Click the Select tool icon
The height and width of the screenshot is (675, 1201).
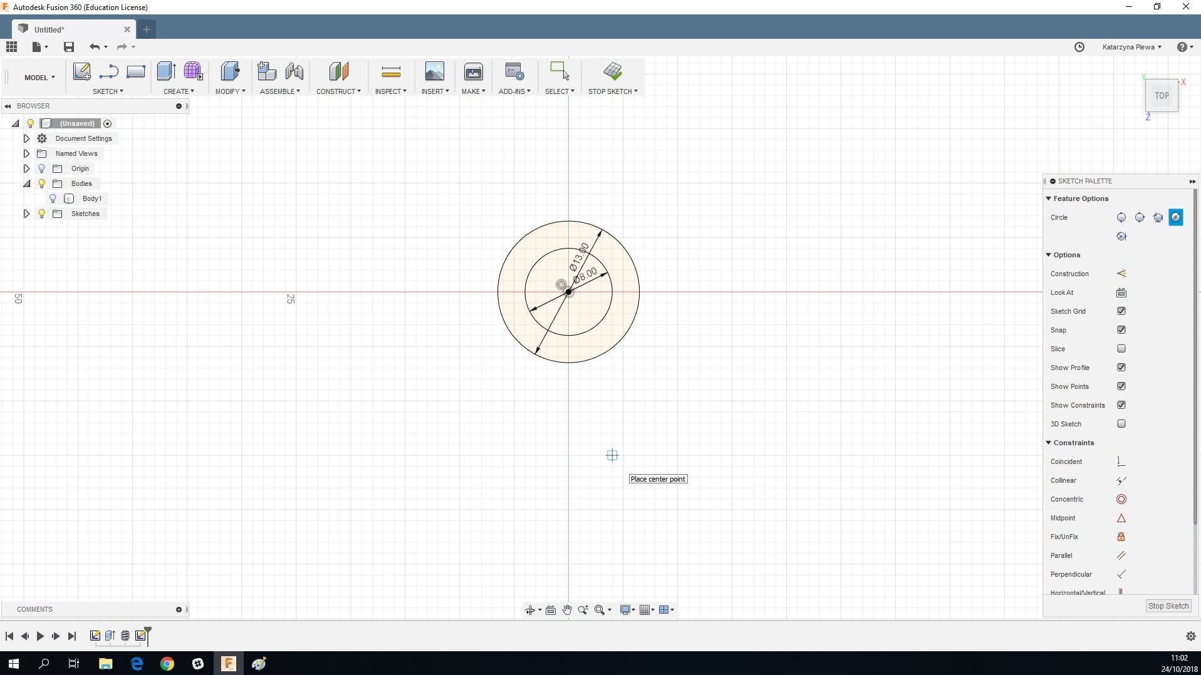[x=559, y=70]
